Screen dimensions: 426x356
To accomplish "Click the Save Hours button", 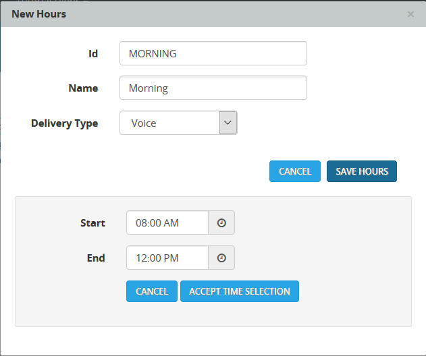I will click(362, 171).
